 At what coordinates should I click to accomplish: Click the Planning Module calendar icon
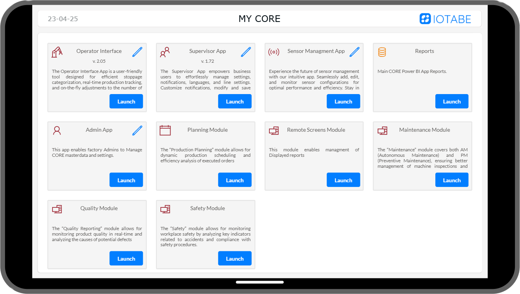[165, 130]
